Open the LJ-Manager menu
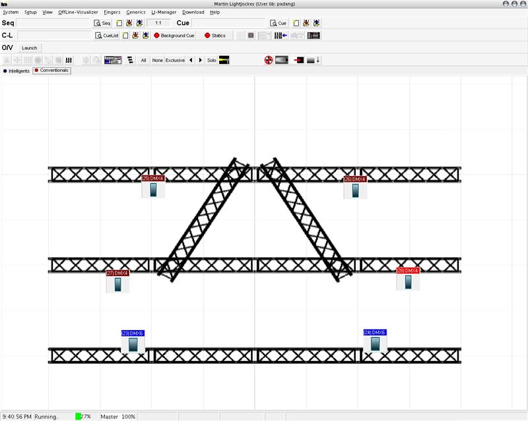This screenshot has height=421, width=528. tap(164, 12)
